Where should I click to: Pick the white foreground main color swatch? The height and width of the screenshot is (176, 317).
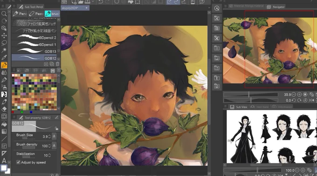(4, 168)
